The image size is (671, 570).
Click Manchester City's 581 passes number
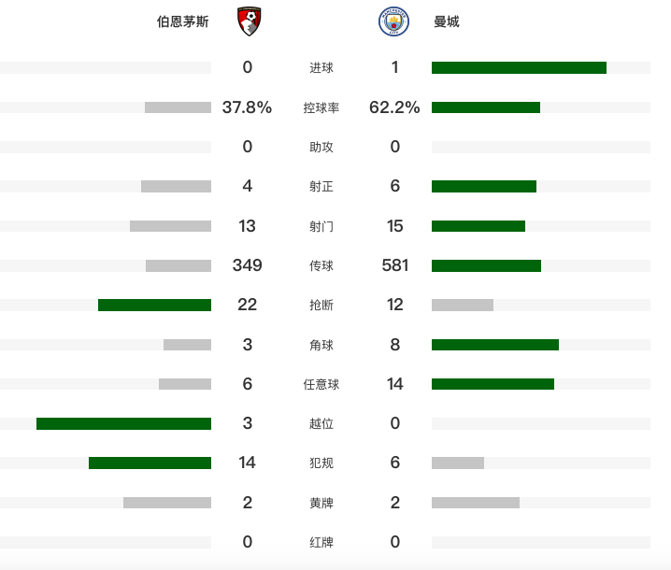[395, 265]
